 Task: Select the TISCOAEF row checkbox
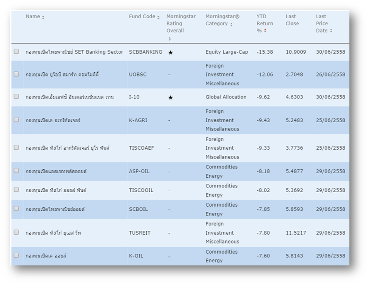(x=16, y=148)
